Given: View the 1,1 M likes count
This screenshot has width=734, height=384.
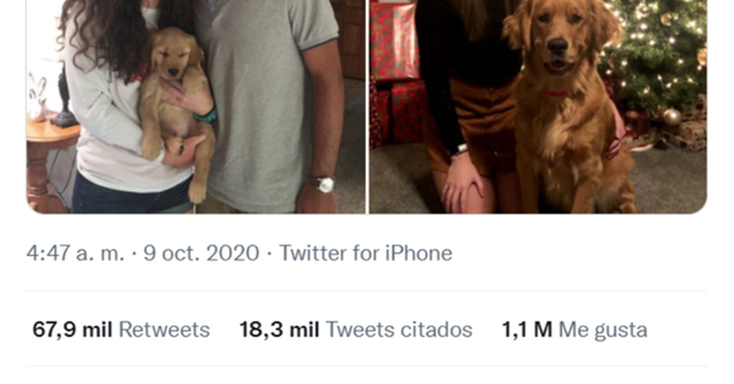Looking at the screenshot, I should tap(527, 330).
